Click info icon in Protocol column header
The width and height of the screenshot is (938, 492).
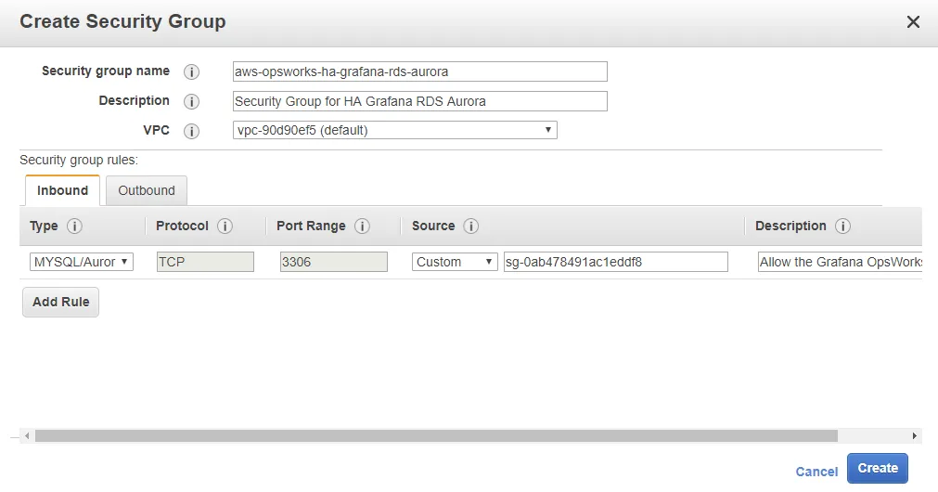tap(225, 227)
